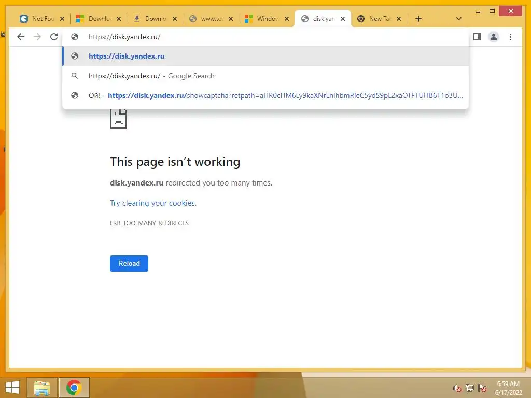The image size is (531, 398).
Task: Open Chrome three-dot menu
Action: [x=510, y=37]
